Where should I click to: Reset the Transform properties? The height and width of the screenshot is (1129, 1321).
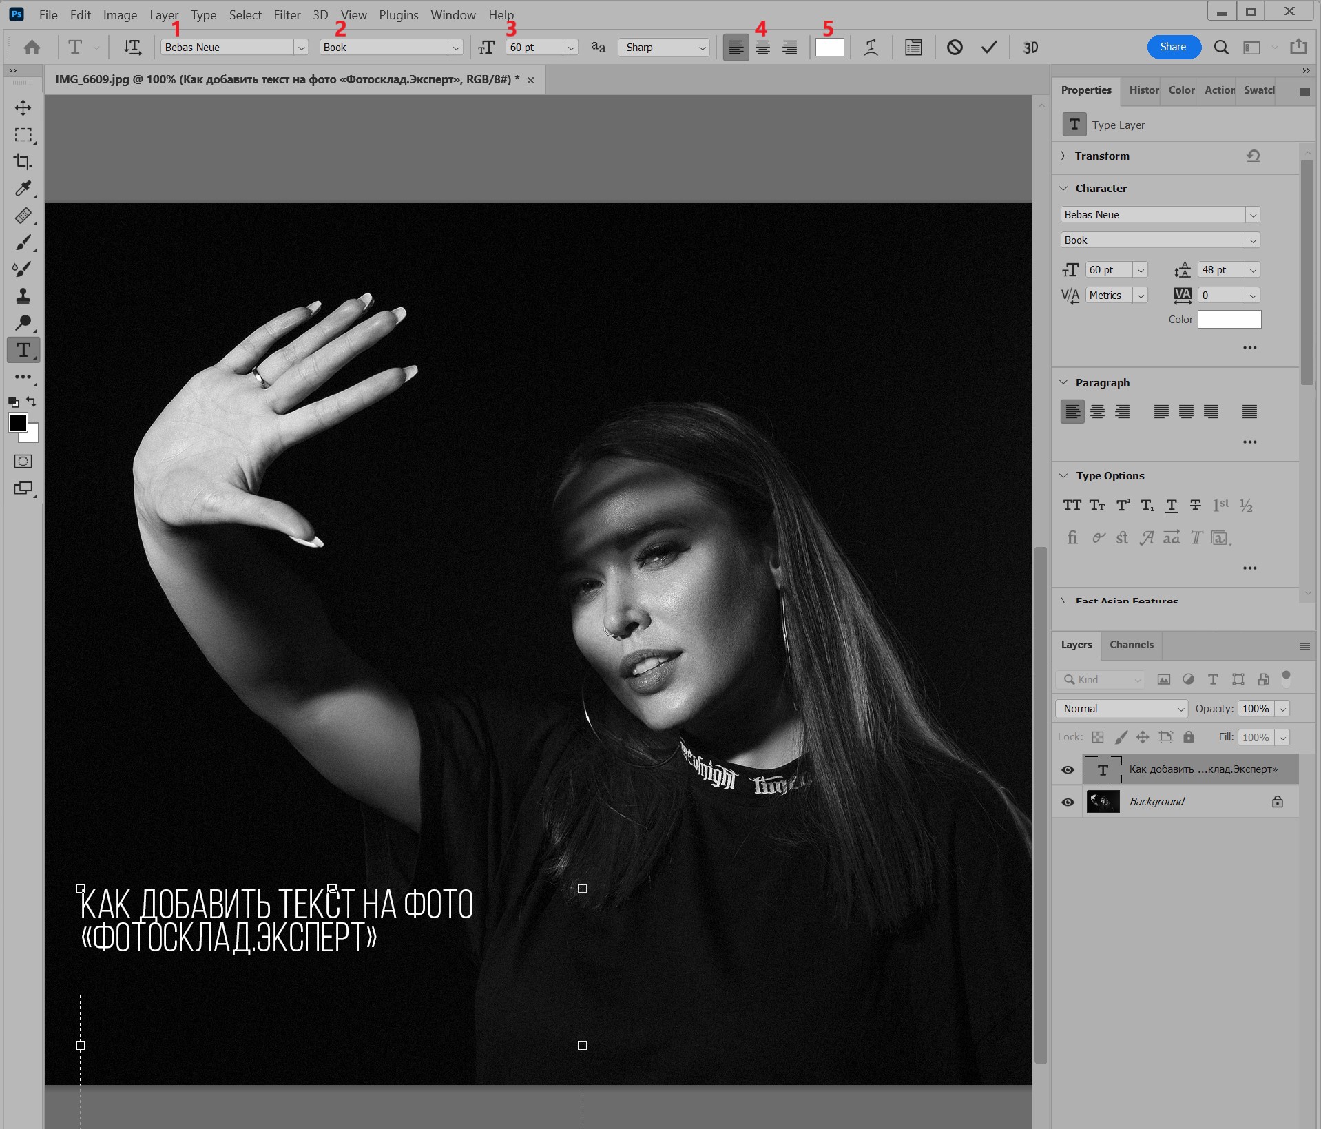coord(1253,156)
